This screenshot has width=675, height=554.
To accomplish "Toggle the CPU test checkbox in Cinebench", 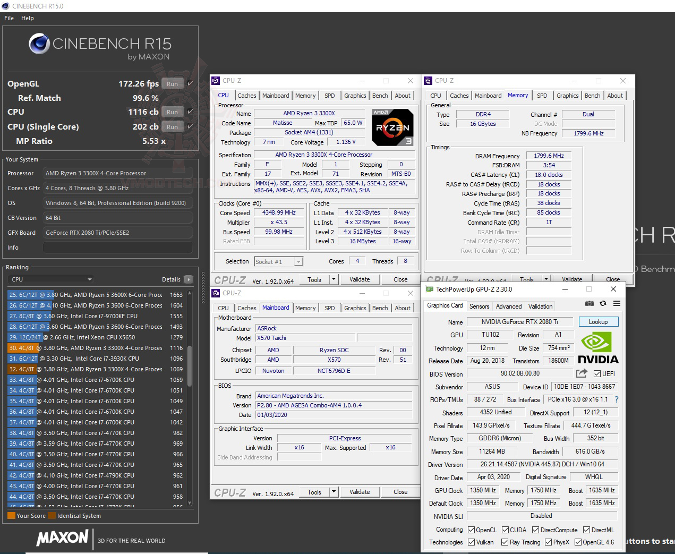I will [190, 112].
